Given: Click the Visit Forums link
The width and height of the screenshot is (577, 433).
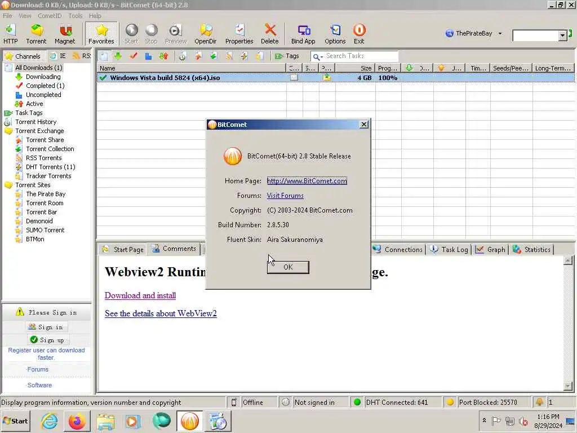Looking at the screenshot, I should click(285, 196).
